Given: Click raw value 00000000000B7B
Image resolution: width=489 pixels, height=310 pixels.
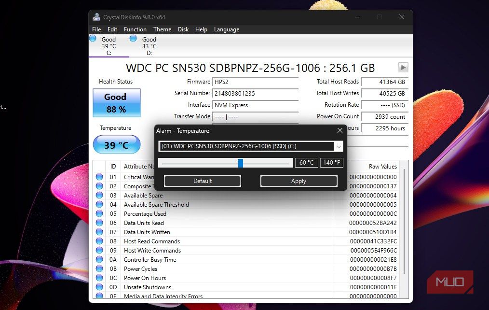Looking at the screenshot, I should 373,269.
